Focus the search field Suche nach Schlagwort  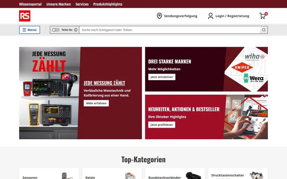(x=170, y=30)
